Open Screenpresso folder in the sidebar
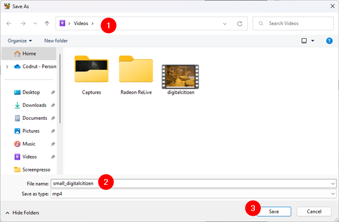Viewport: 339px width, 222px height. (x=32, y=170)
